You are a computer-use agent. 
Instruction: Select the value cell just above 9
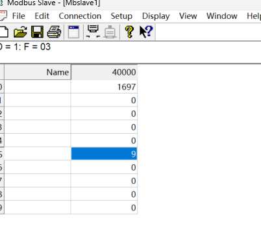point(104,140)
